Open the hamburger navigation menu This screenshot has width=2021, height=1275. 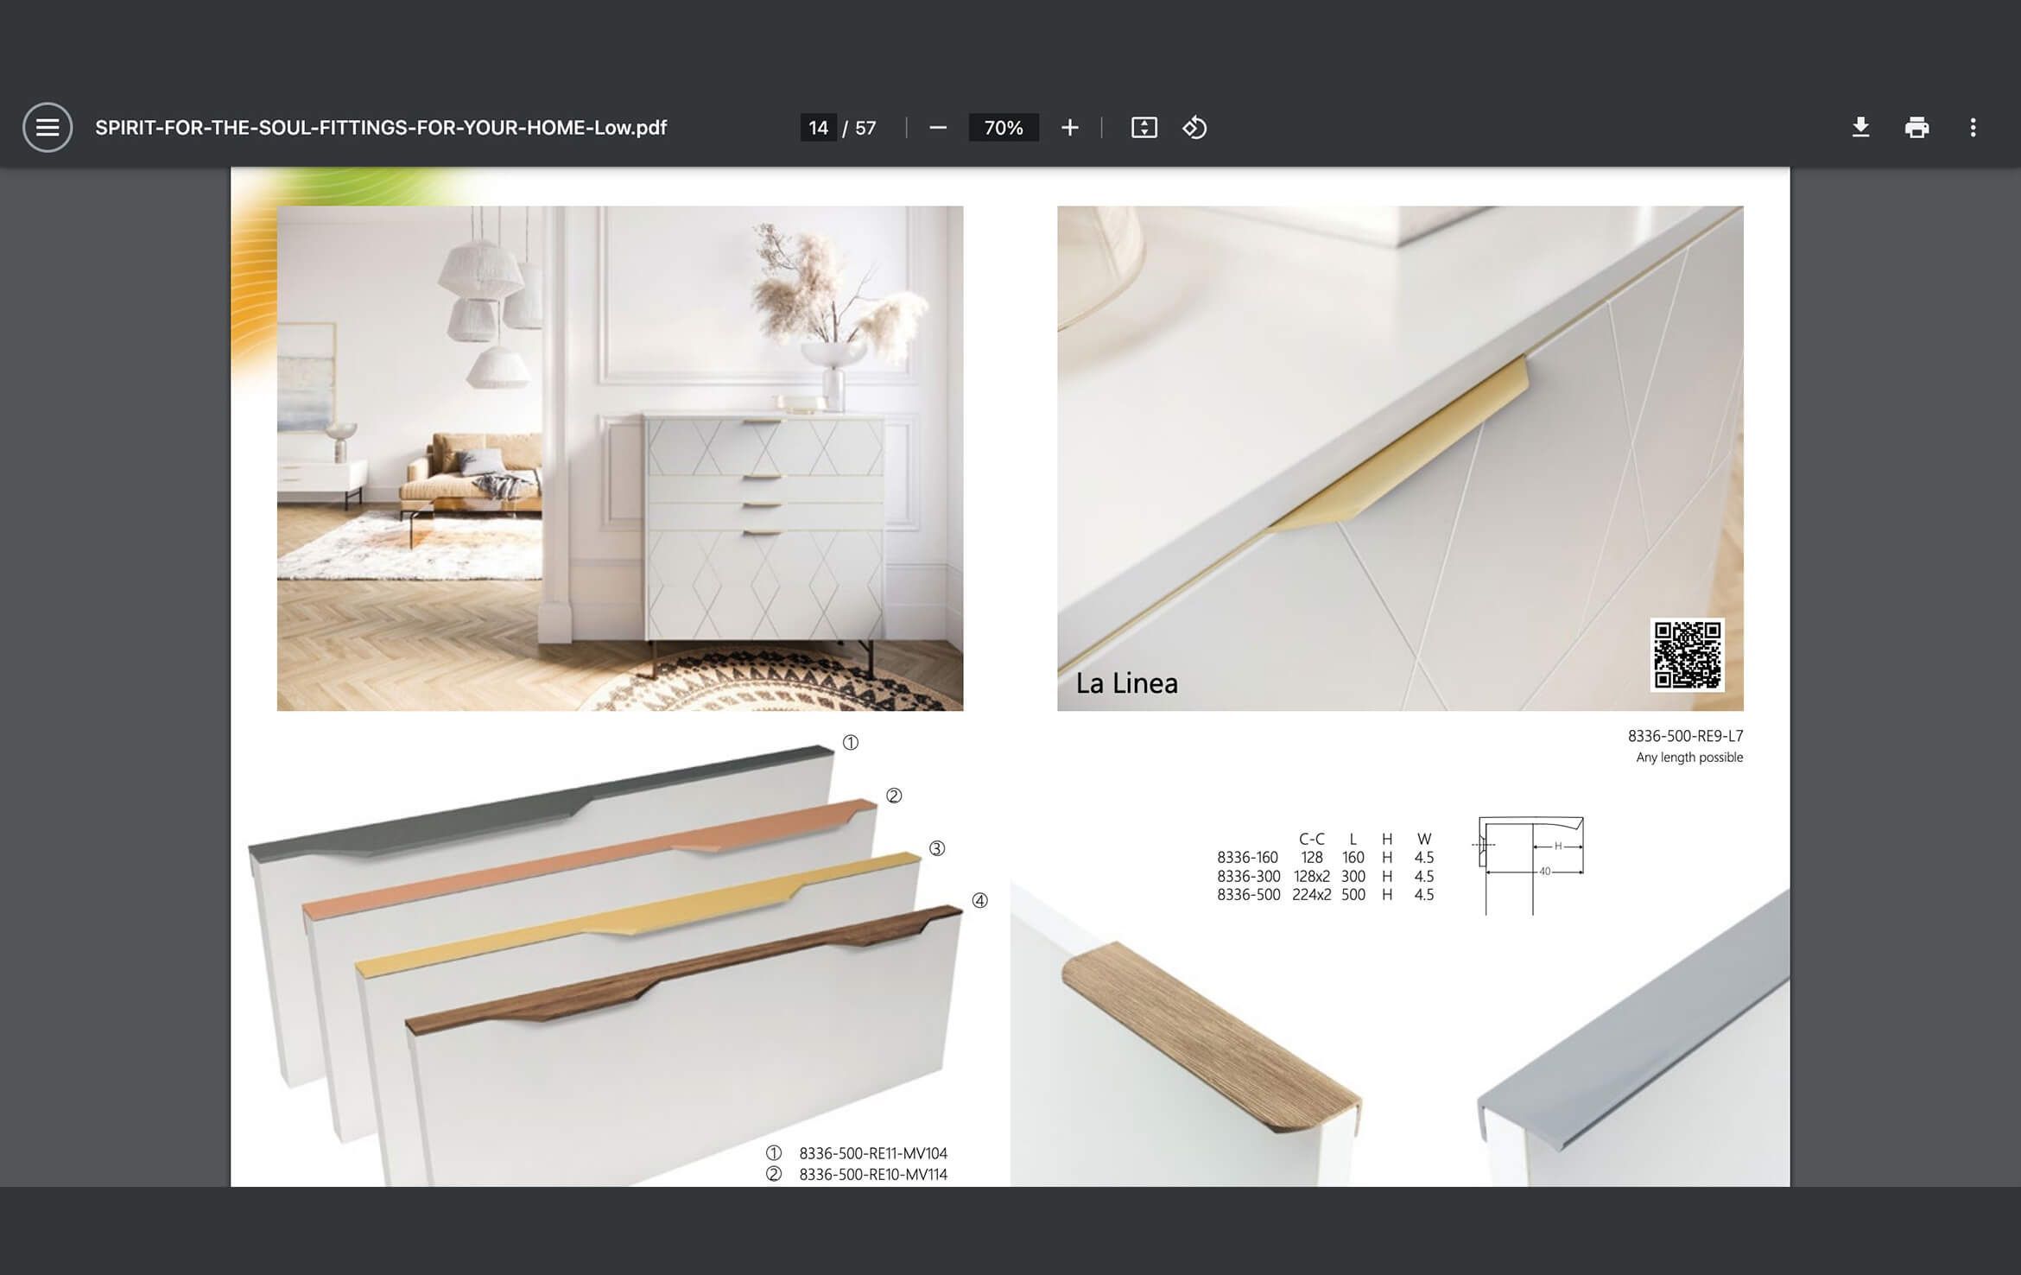click(x=49, y=126)
